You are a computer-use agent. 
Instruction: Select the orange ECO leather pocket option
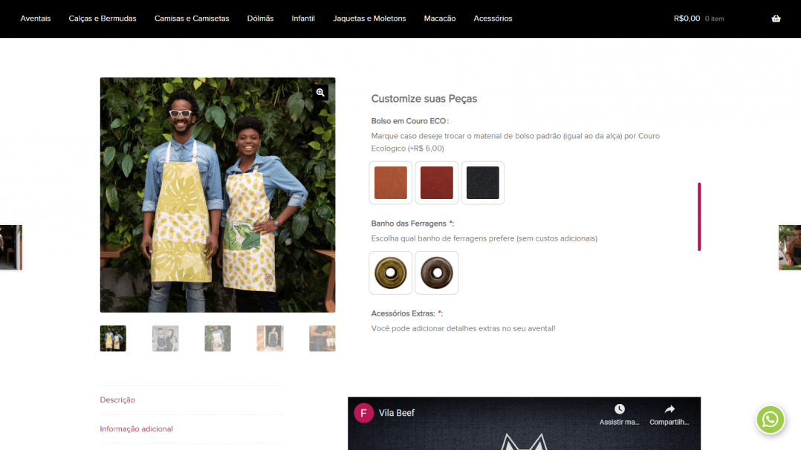[x=390, y=183]
